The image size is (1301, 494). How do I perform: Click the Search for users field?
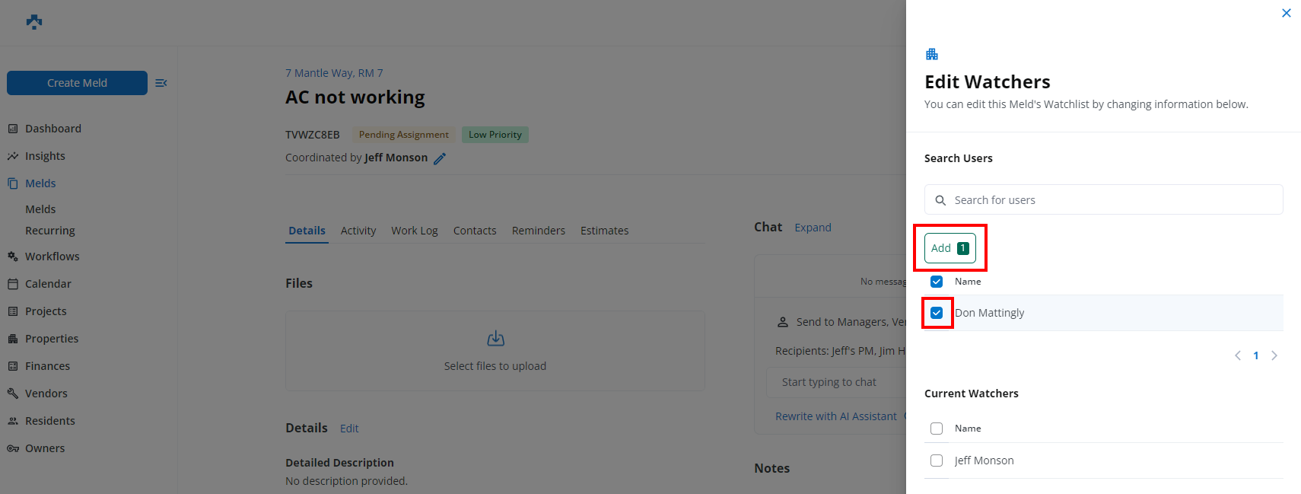(1103, 200)
